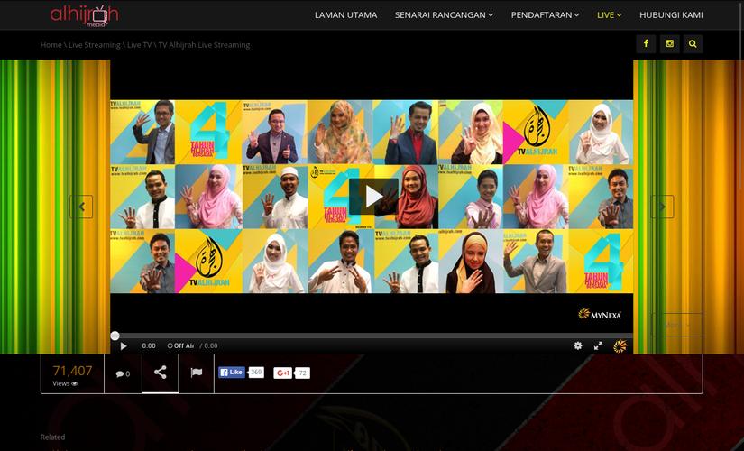744x451 pixels.
Task: Click the video seek bar handle
Action: pos(115,336)
